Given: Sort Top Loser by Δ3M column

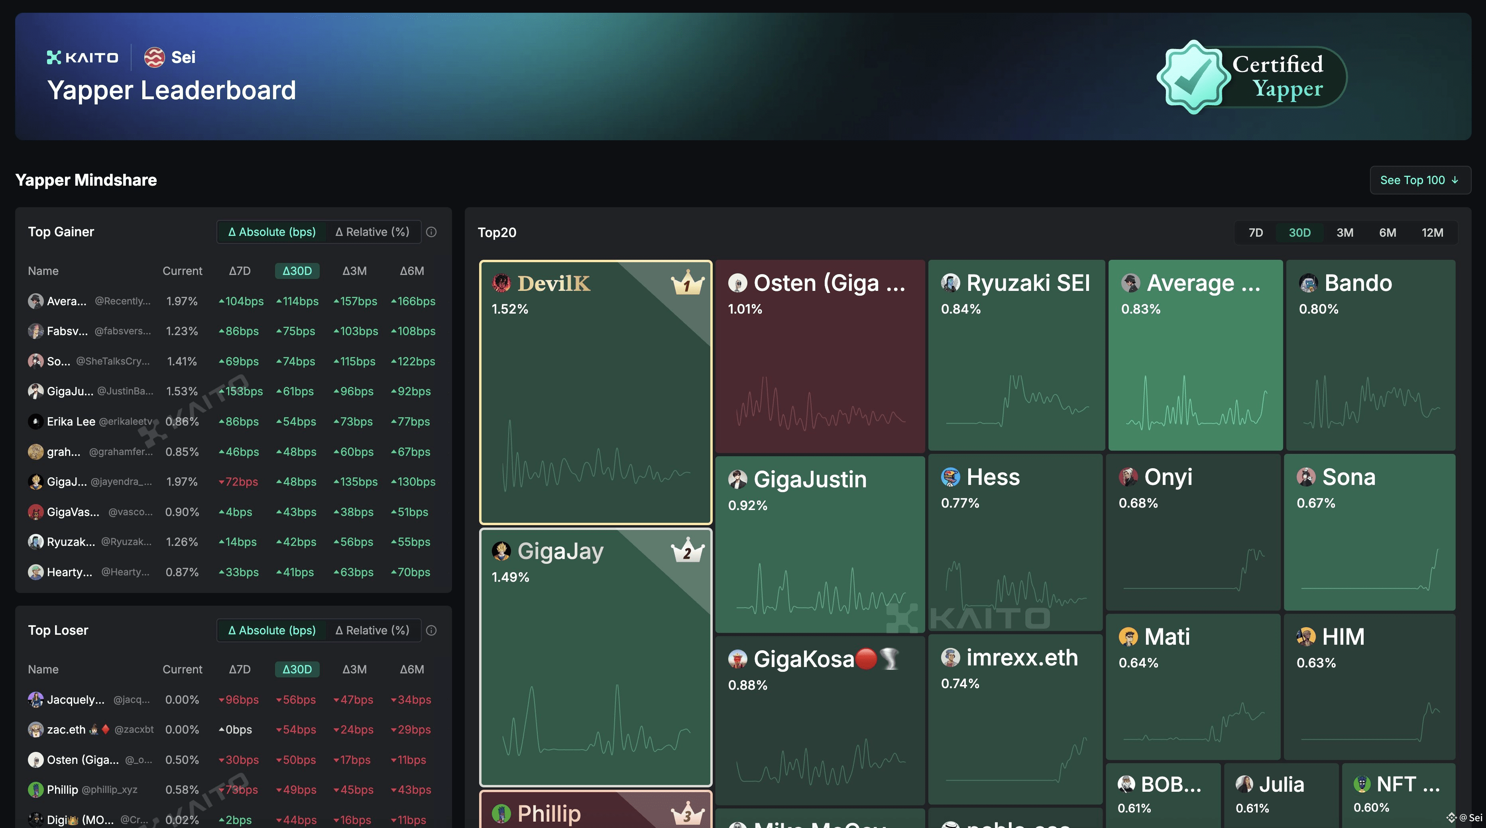Looking at the screenshot, I should [x=354, y=669].
